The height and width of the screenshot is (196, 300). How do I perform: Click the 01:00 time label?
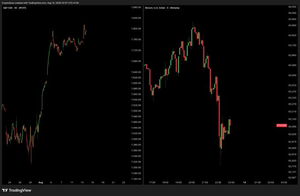click(x=258, y=182)
